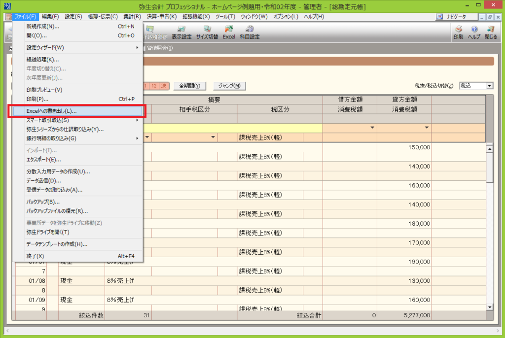Image resolution: width=505 pixels, height=338 pixels.
Task: Select エクスポート from File menu
Action: (x=44, y=160)
